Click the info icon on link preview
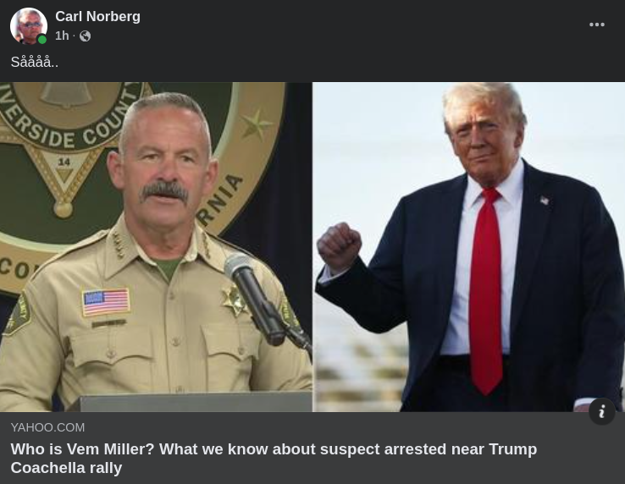Image resolution: width=625 pixels, height=484 pixels. [x=601, y=411]
